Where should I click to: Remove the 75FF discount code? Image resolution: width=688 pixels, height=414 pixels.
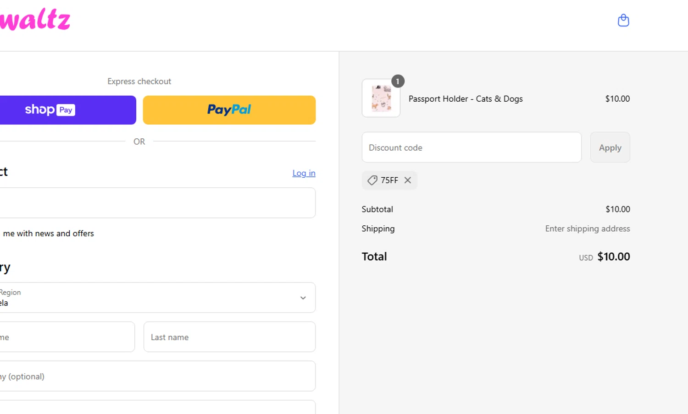tap(408, 180)
